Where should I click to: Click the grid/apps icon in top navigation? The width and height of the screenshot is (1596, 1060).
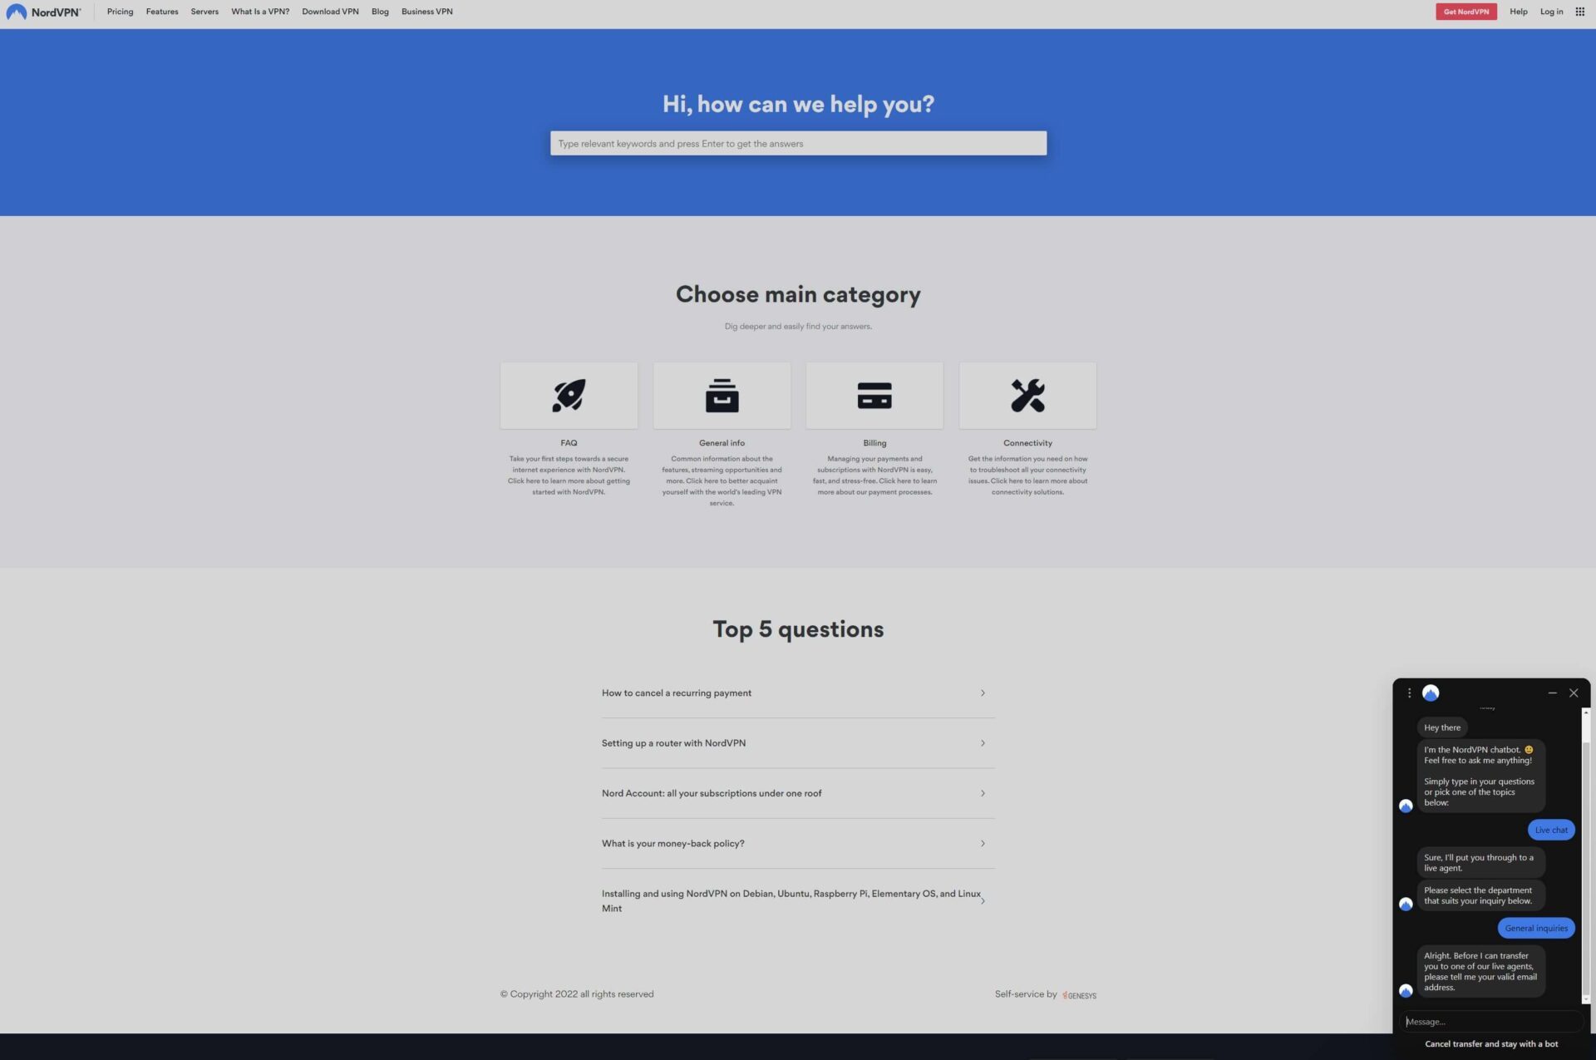pyautogui.click(x=1581, y=11)
